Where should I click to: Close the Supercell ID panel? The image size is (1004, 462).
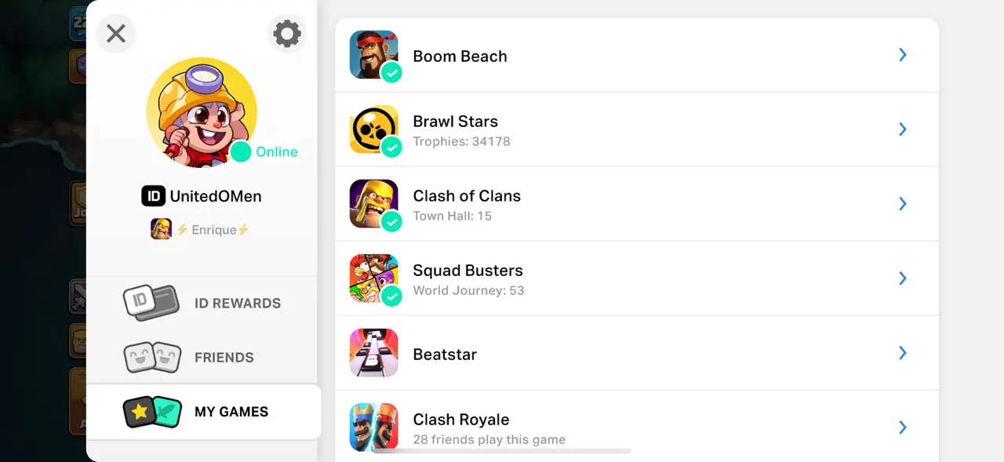click(116, 34)
